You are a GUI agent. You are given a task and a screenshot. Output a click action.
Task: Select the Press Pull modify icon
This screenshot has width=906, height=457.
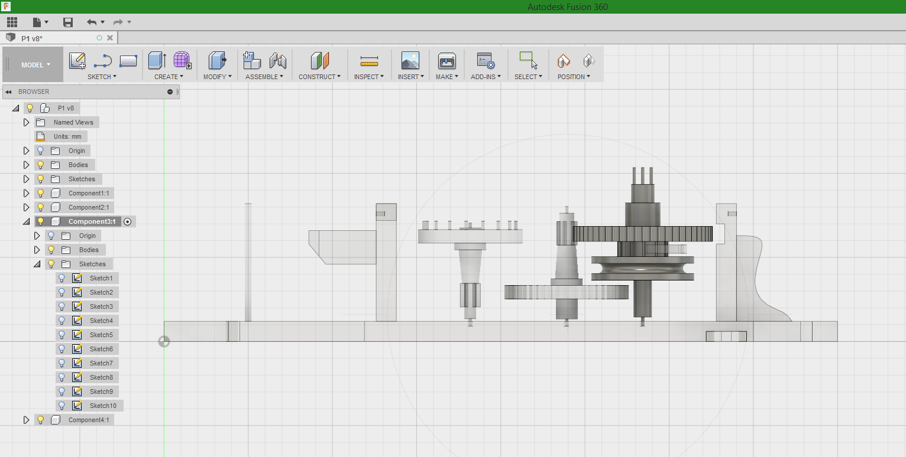point(217,60)
